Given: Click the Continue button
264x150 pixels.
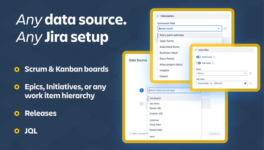Looking at the screenshot, I should [x=214, y=134].
